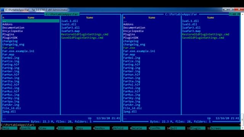Image resolution: width=244 pixels, height=137 pixels.
Task: Select Far.exe.example.ini in the left panel
Action: tap(18, 51)
